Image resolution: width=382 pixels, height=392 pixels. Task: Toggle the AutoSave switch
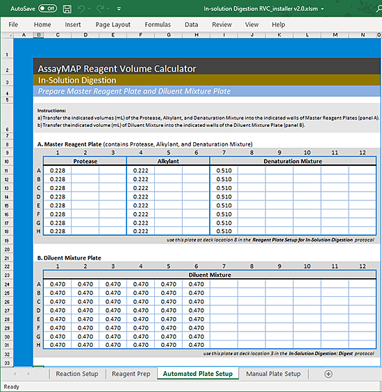coord(47,8)
